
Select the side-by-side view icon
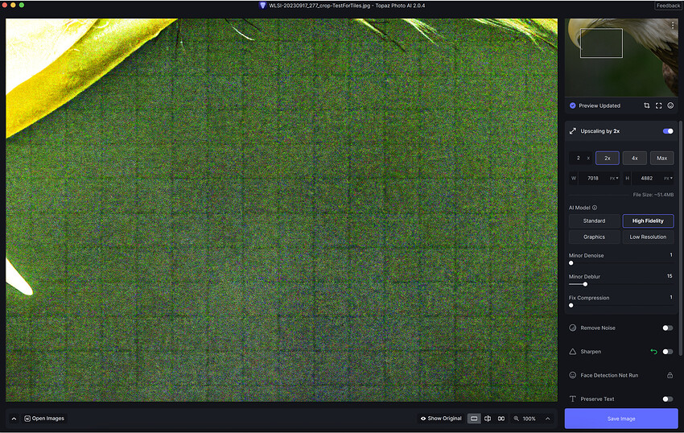(x=501, y=419)
